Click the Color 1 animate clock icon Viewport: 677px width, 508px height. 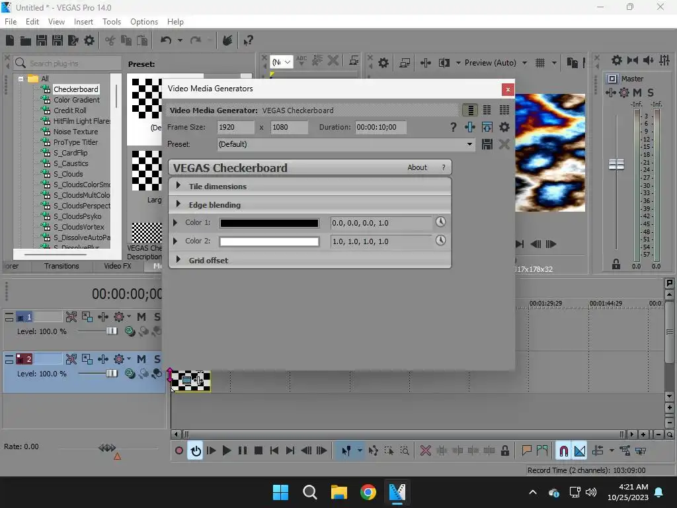point(440,222)
